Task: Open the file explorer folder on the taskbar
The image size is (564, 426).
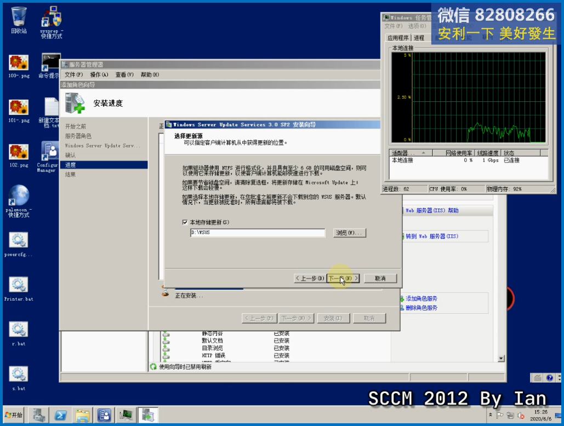Action: point(82,415)
